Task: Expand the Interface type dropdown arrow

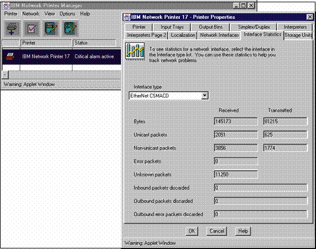Action: click(205, 96)
